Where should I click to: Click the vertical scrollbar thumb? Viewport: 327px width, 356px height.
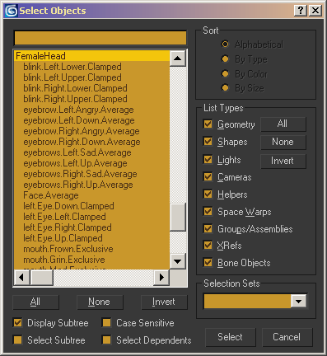178,217
